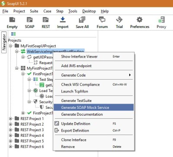Choose Generate Documentation
The image size is (173, 157).
tap(94, 114)
